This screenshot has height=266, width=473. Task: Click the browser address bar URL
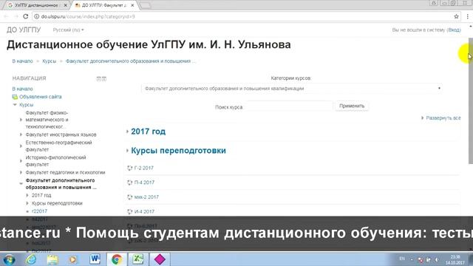[88, 16]
